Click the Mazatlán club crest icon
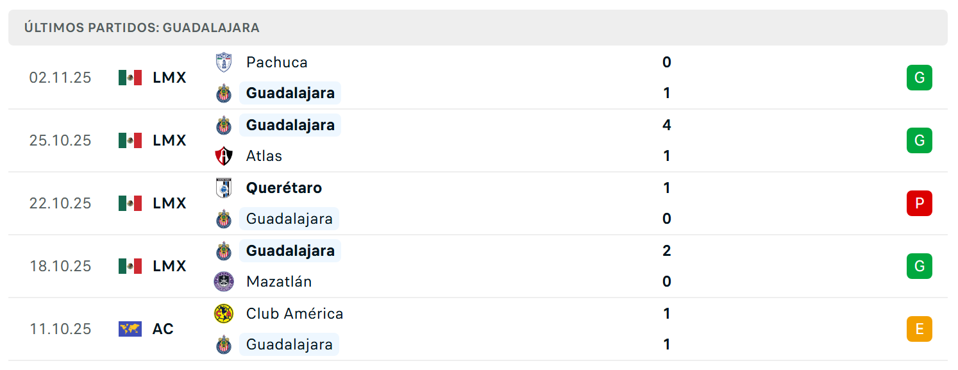Image resolution: width=958 pixels, height=370 pixels. (223, 282)
